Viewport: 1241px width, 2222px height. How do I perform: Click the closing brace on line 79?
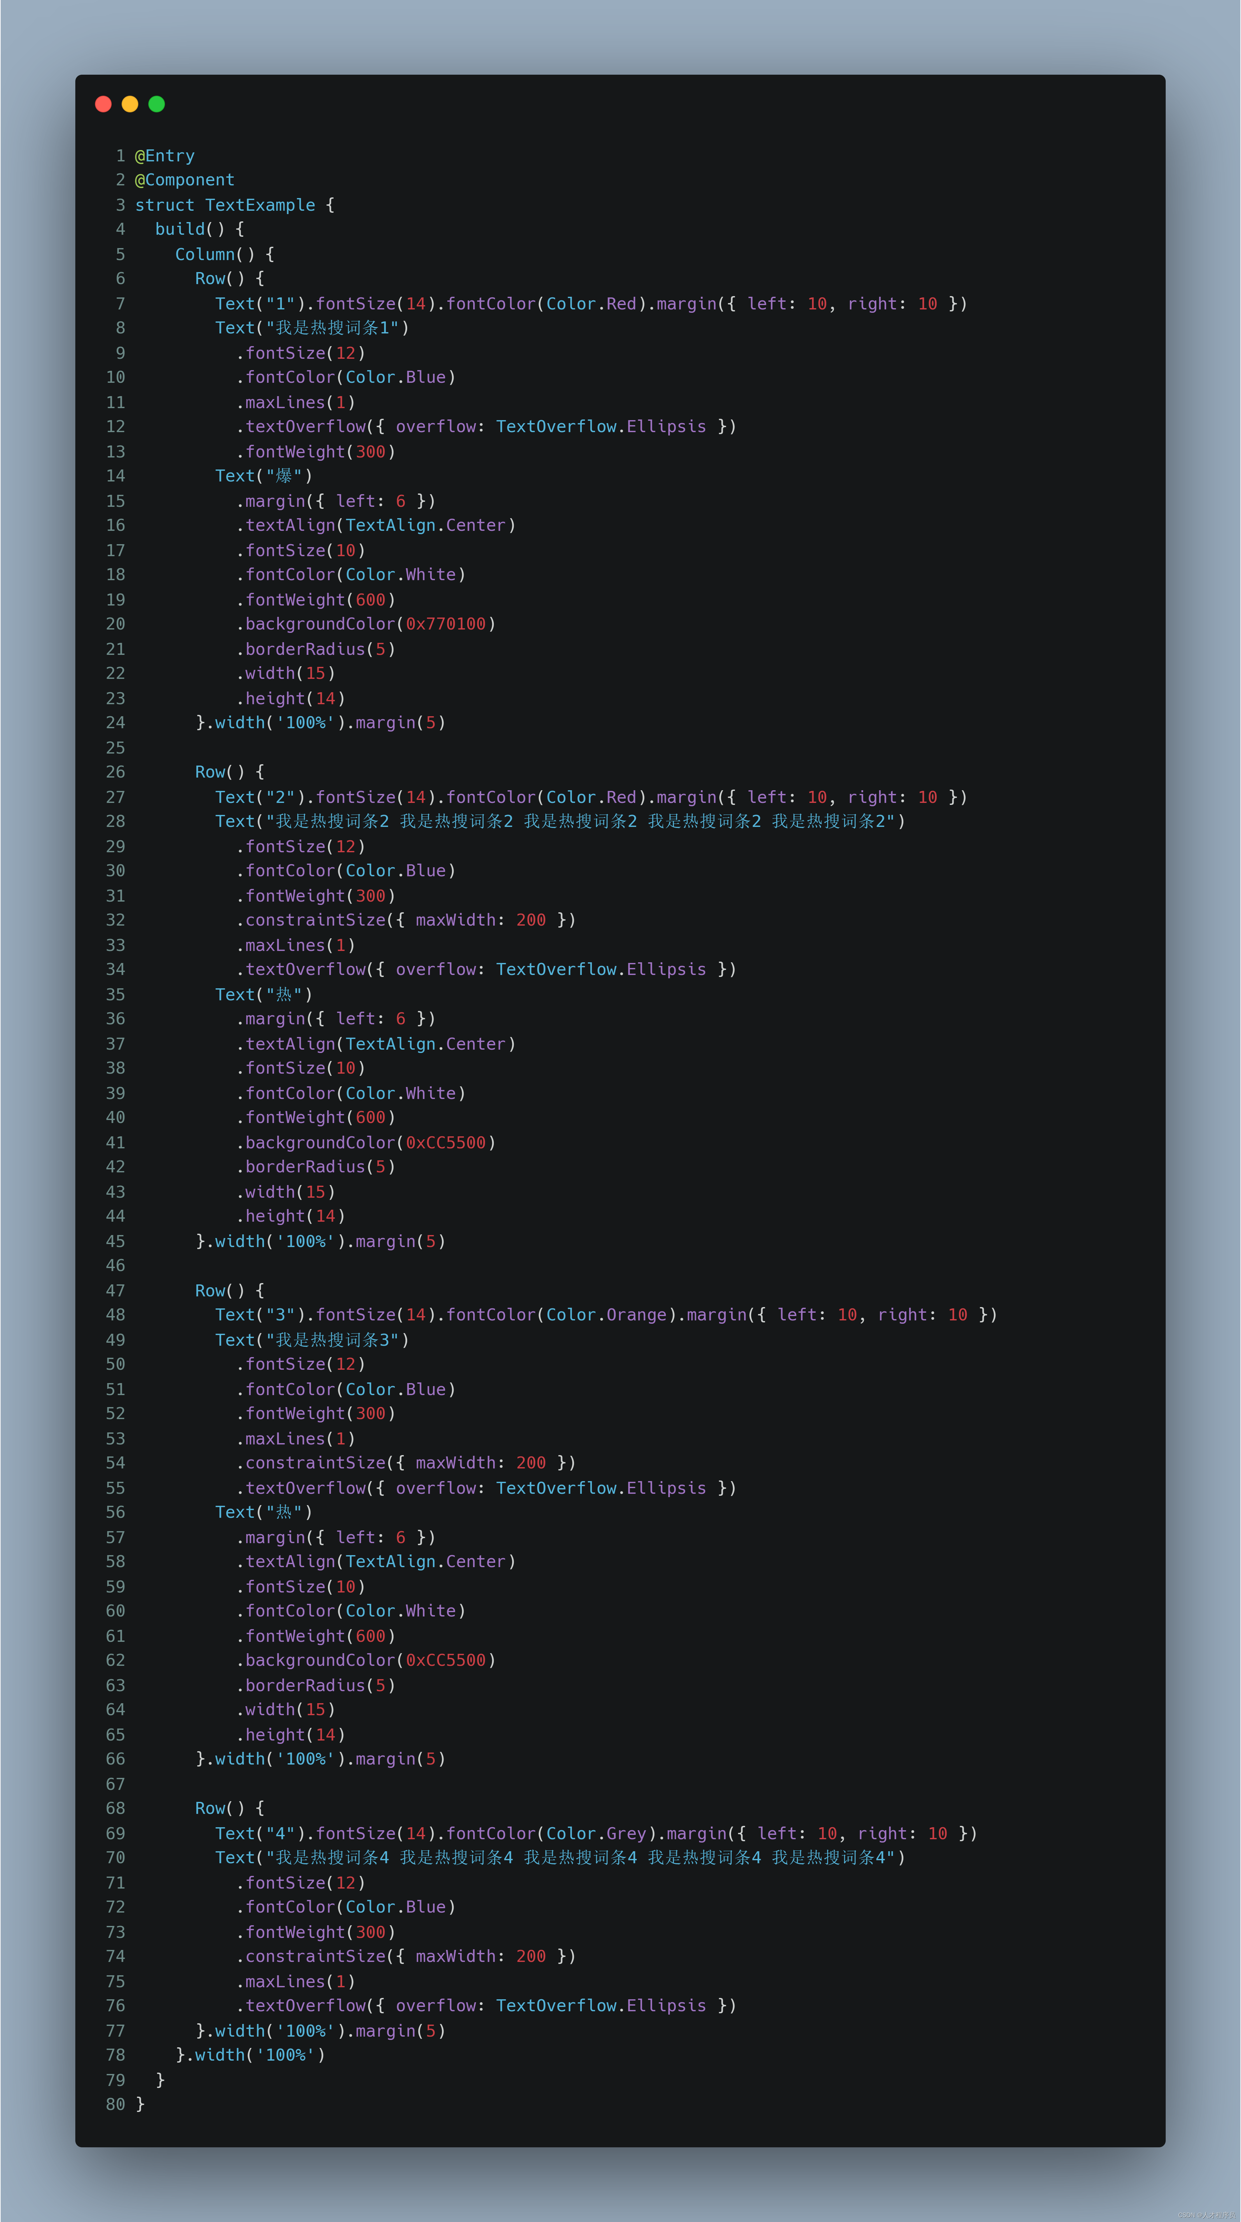click(160, 2080)
